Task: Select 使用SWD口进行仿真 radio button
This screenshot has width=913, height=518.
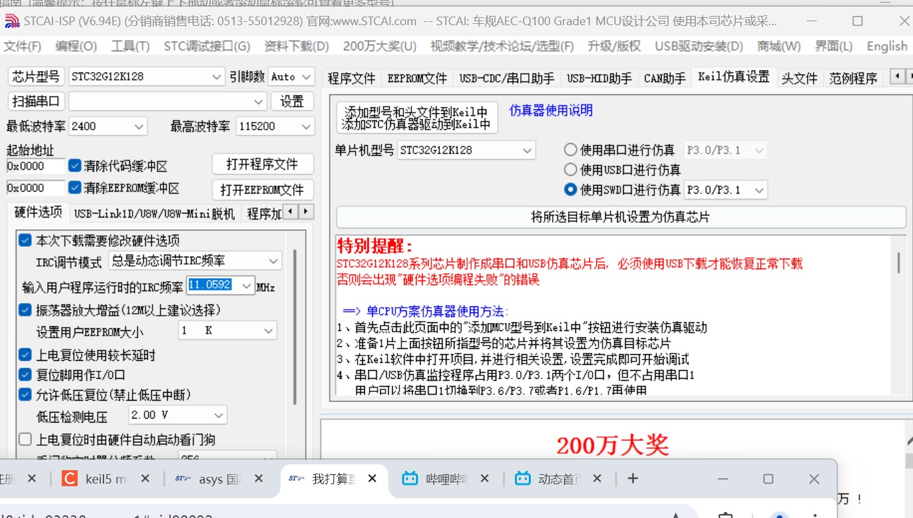Action: [570, 190]
